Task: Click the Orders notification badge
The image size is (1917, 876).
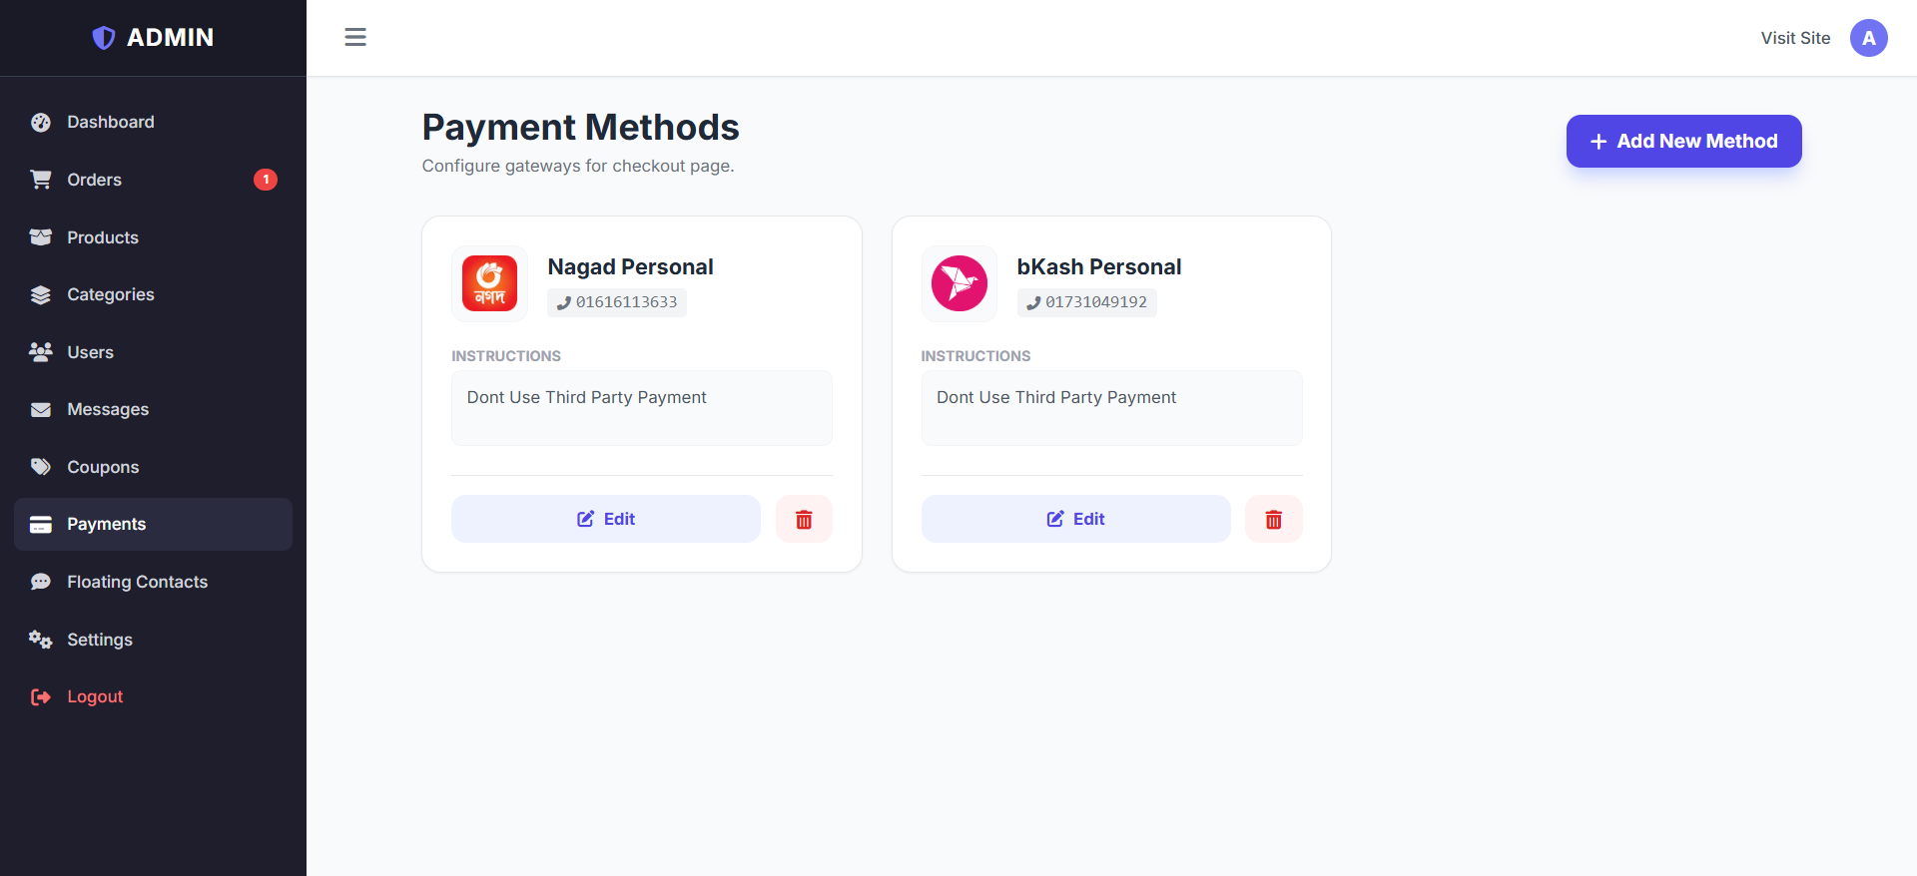Action: [266, 180]
